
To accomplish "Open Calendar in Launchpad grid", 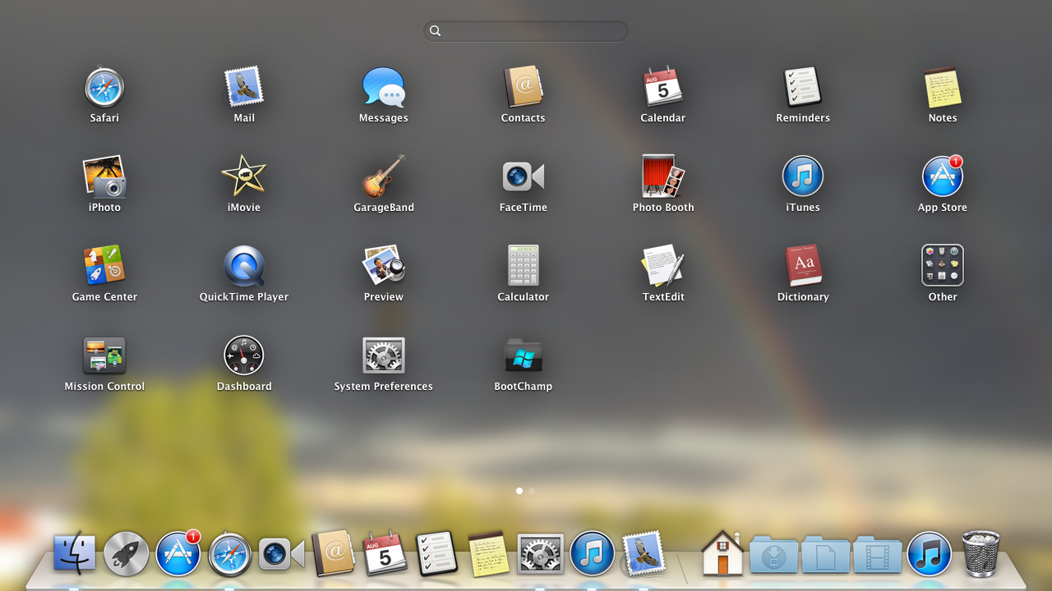I will pyautogui.click(x=663, y=87).
